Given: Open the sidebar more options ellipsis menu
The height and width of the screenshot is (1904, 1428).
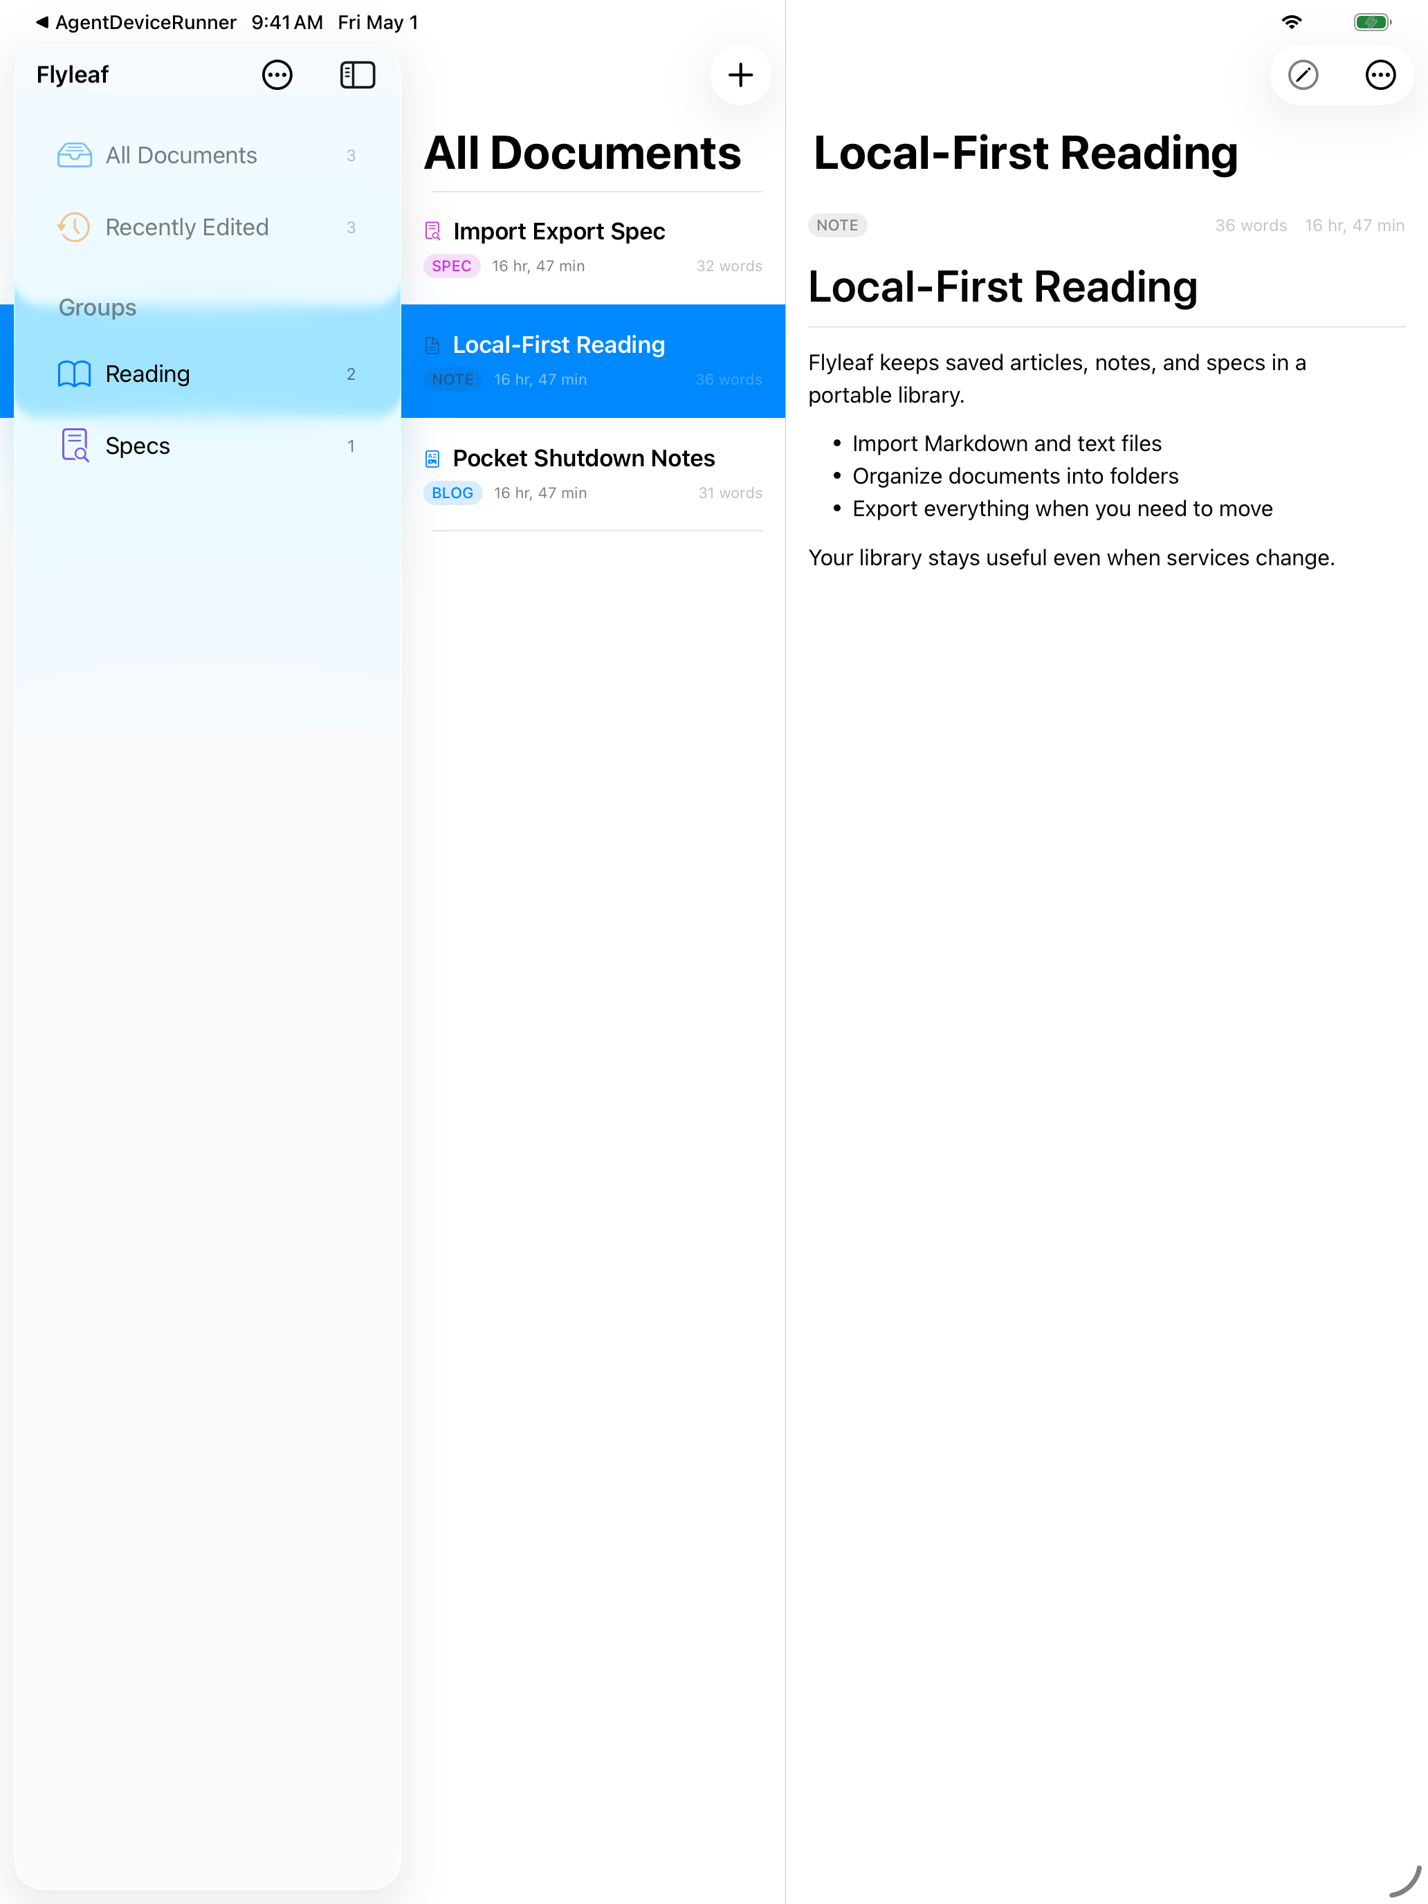Looking at the screenshot, I should (277, 75).
